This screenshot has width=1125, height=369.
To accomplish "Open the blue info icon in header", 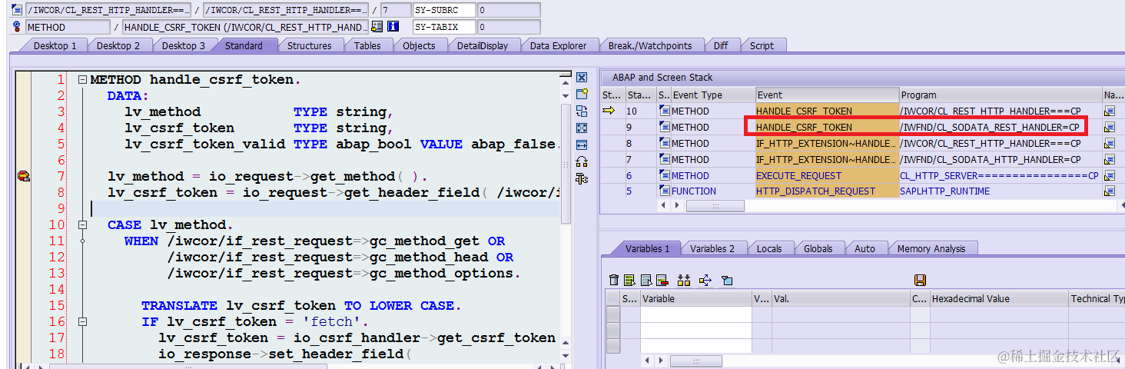I will click(393, 27).
